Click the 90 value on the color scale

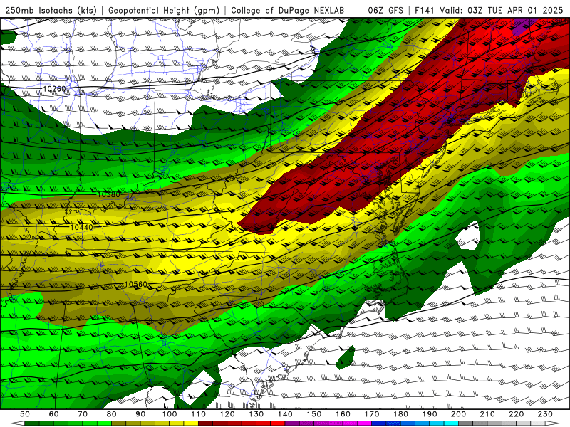[x=140, y=414]
